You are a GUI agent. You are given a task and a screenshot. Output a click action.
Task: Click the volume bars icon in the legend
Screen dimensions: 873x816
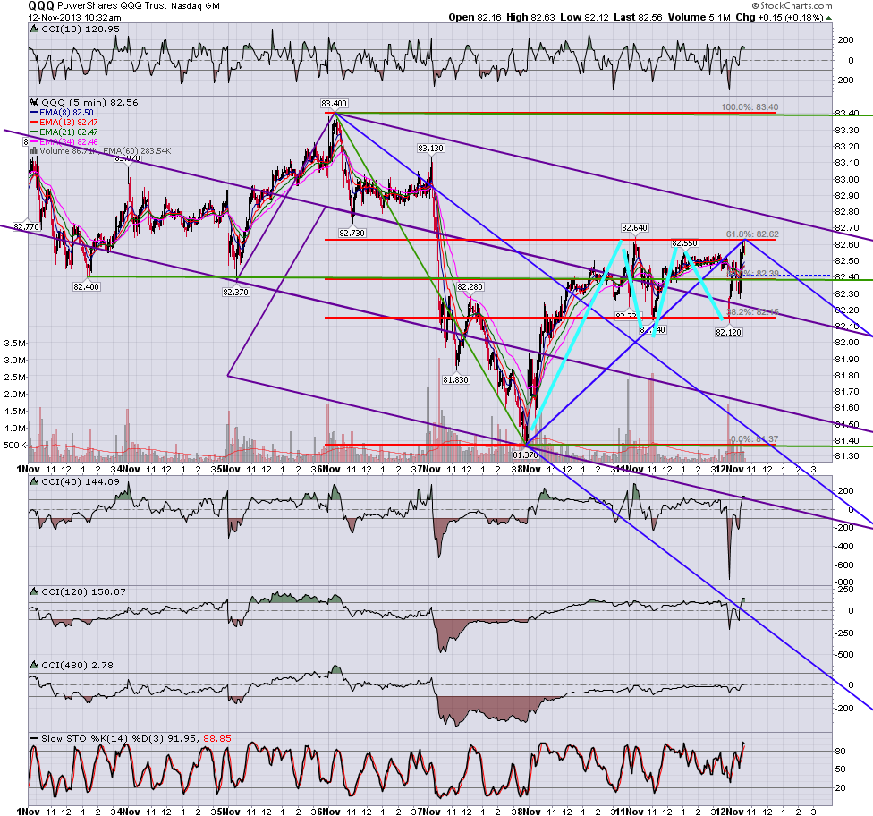pos(35,150)
